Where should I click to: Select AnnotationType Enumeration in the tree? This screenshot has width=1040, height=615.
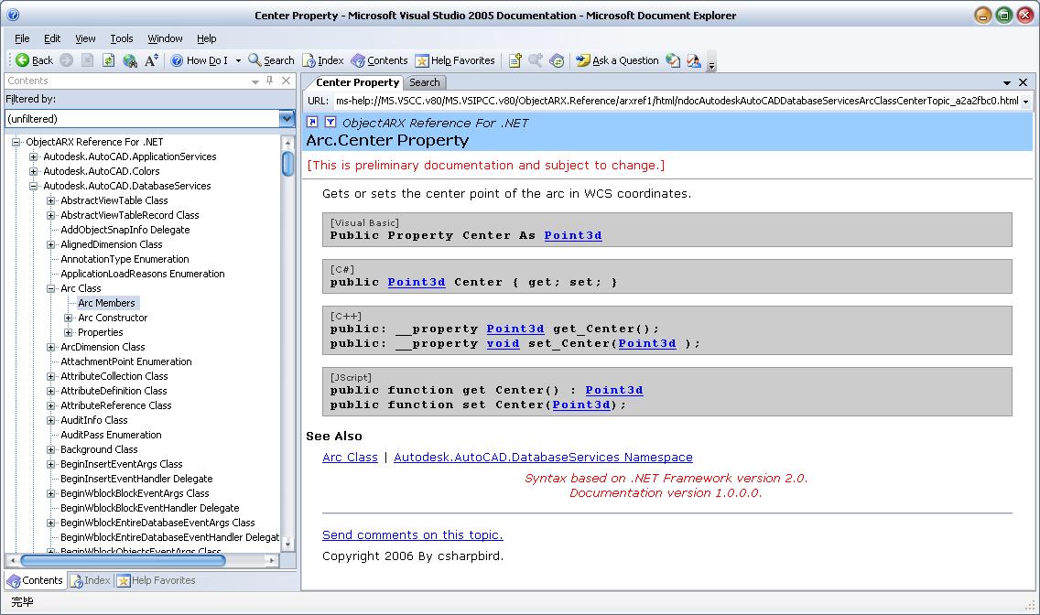(x=125, y=259)
